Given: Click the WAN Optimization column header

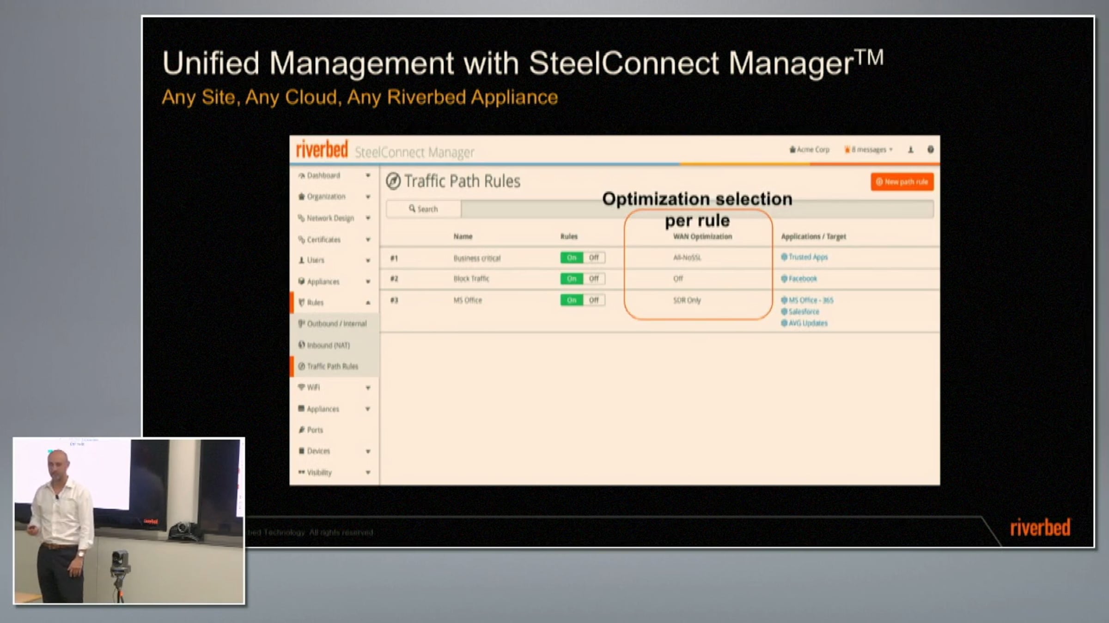Looking at the screenshot, I should click(x=702, y=237).
